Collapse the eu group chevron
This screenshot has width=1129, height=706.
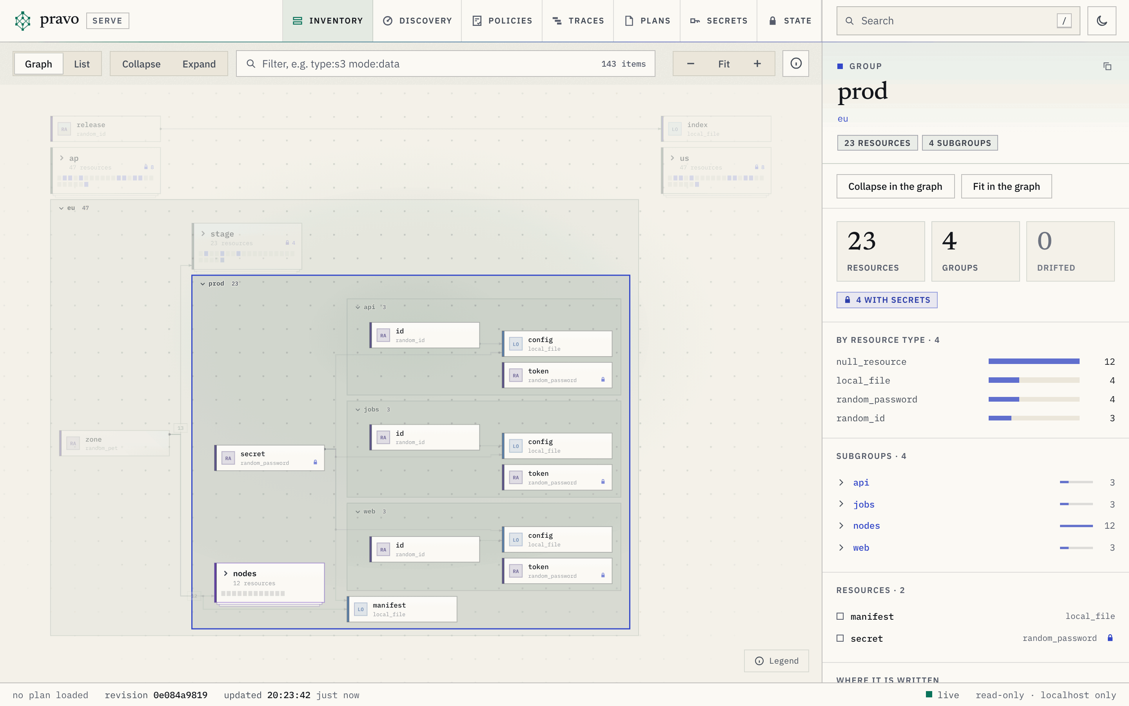(x=61, y=208)
